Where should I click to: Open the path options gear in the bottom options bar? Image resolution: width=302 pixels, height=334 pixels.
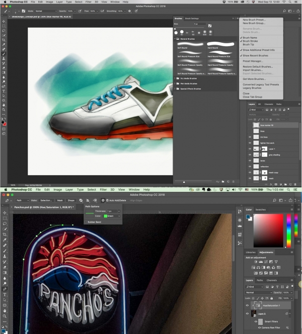click(103, 200)
